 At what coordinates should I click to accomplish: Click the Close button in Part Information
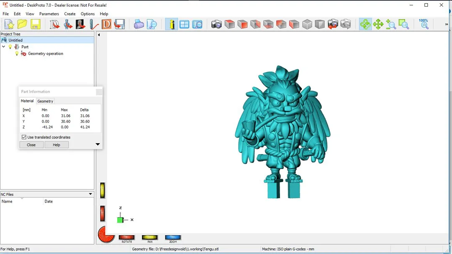coord(31,145)
